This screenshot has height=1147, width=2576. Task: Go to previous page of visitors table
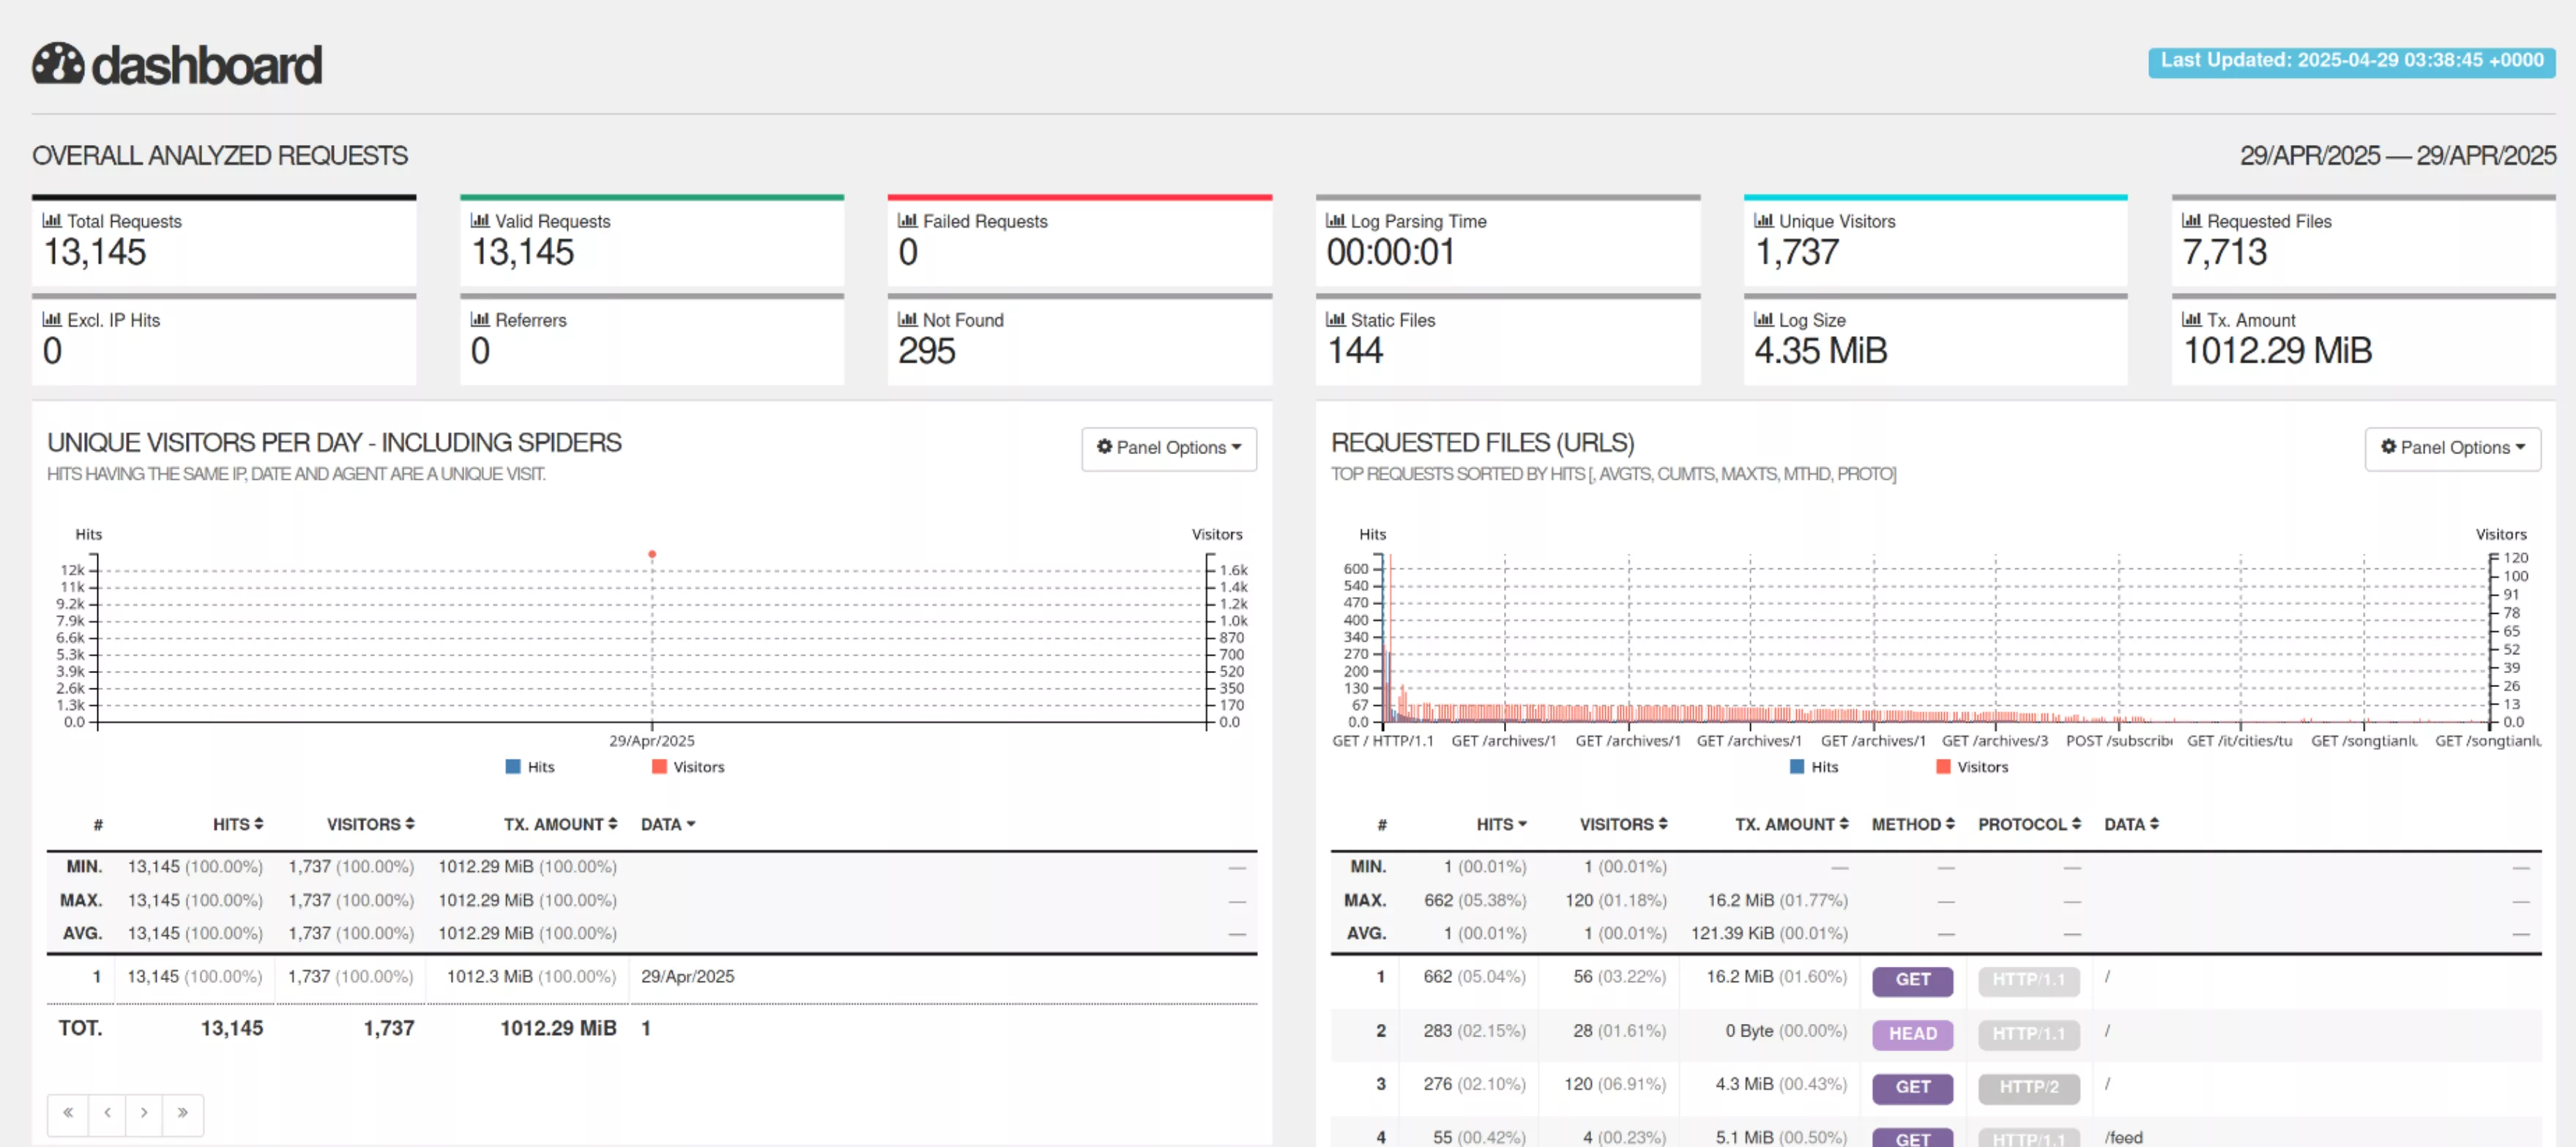(107, 1113)
